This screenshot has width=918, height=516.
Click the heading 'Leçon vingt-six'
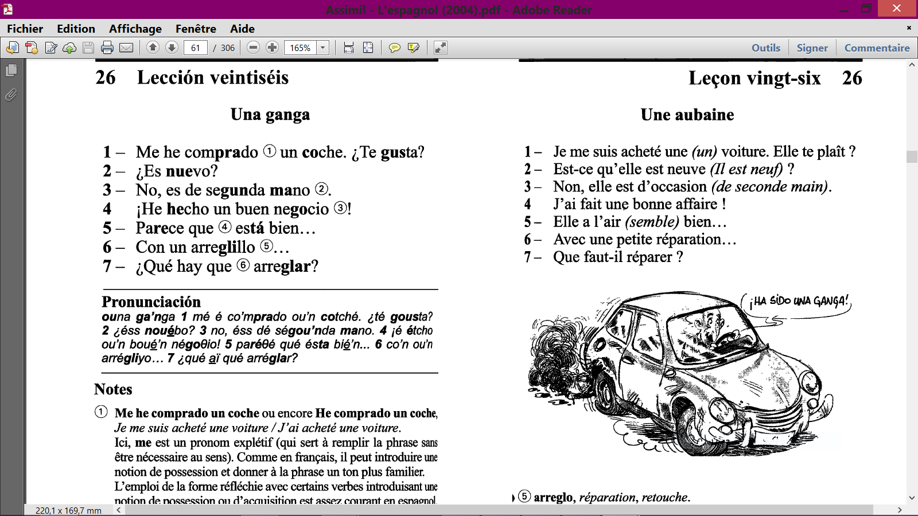coord(754,78)
